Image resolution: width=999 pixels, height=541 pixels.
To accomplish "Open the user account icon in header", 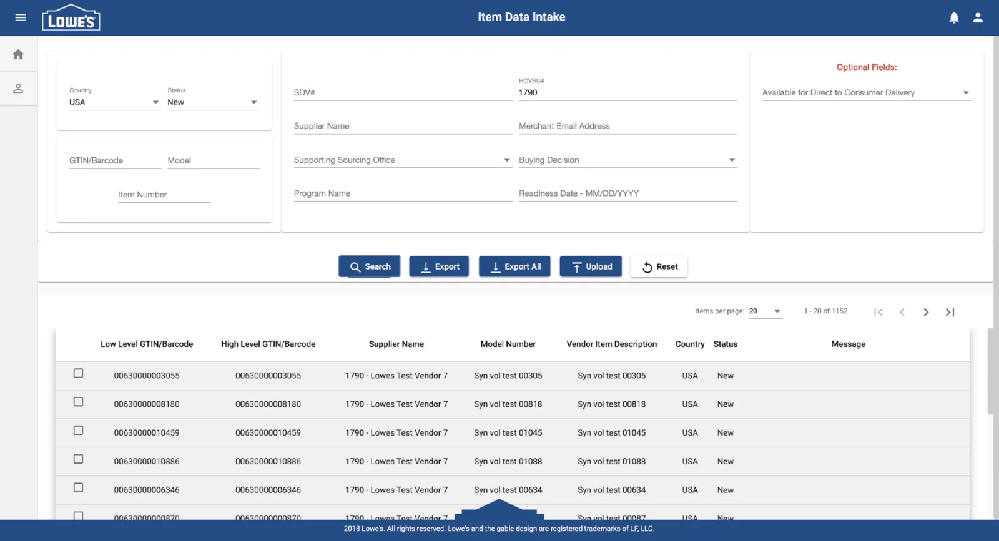I will 978,17.
